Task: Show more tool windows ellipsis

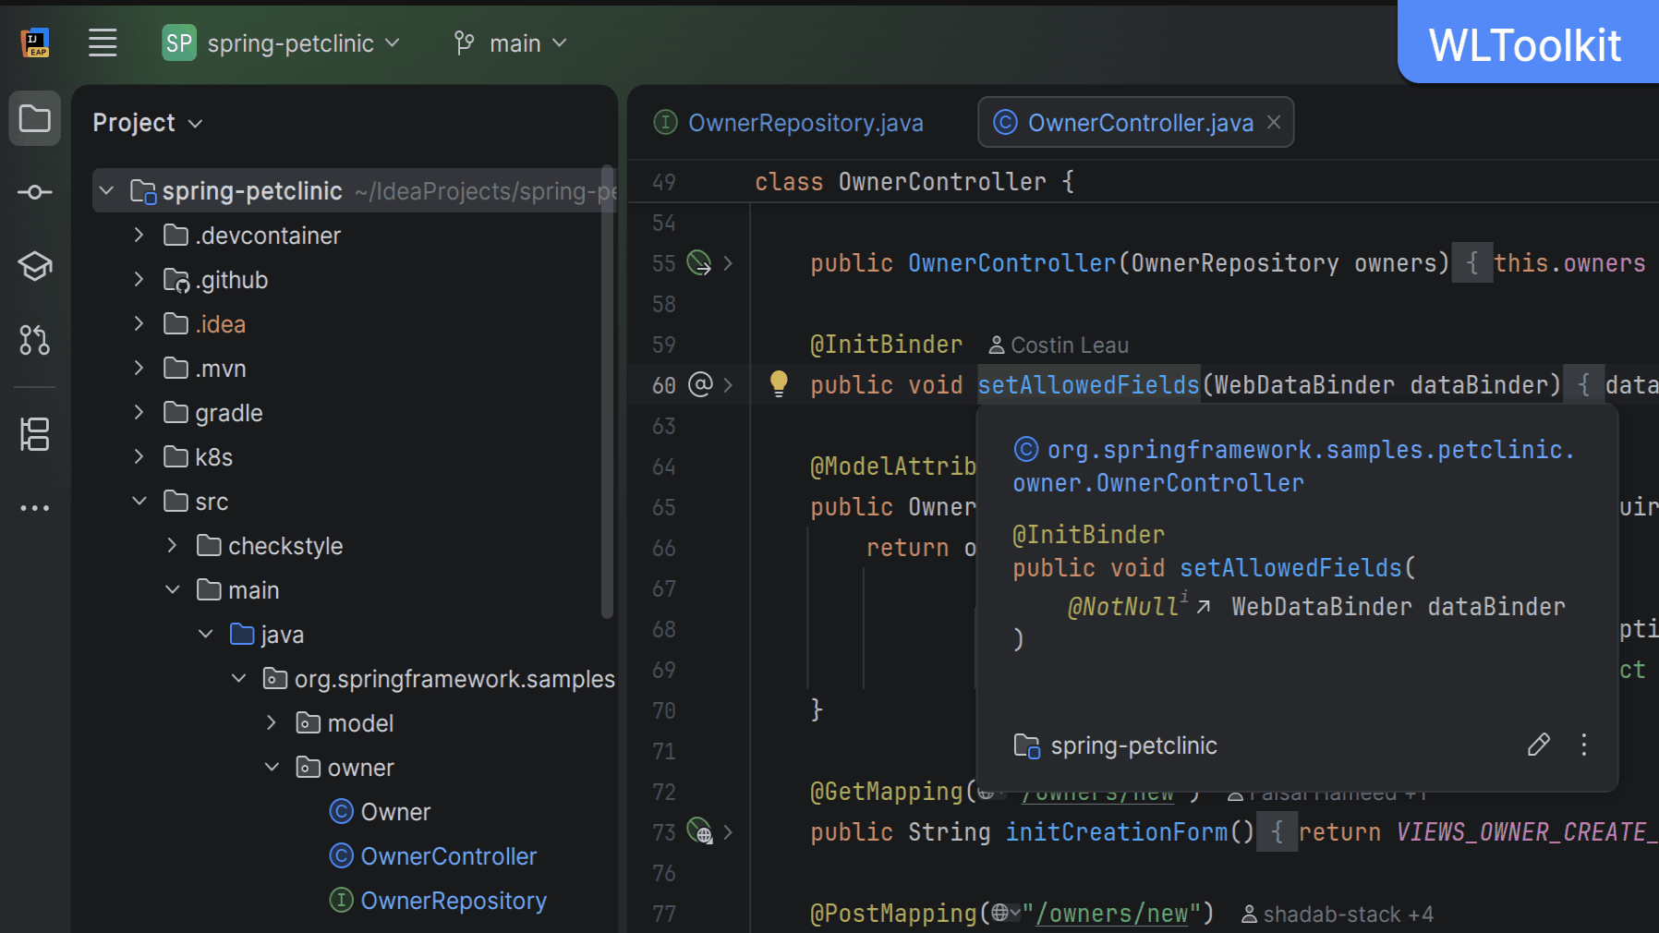Action: (35, 508)
